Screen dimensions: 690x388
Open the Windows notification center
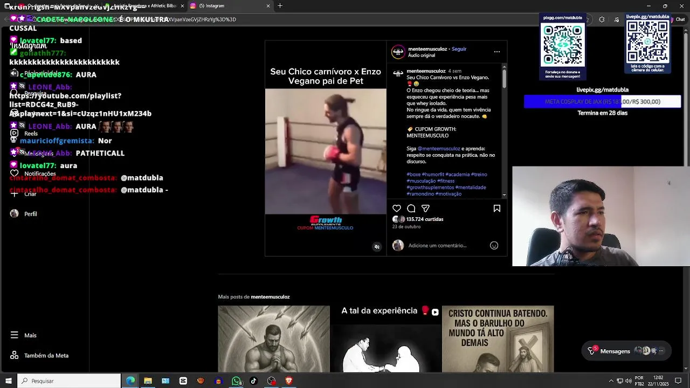pyautogui.click(x=678, y=381)
